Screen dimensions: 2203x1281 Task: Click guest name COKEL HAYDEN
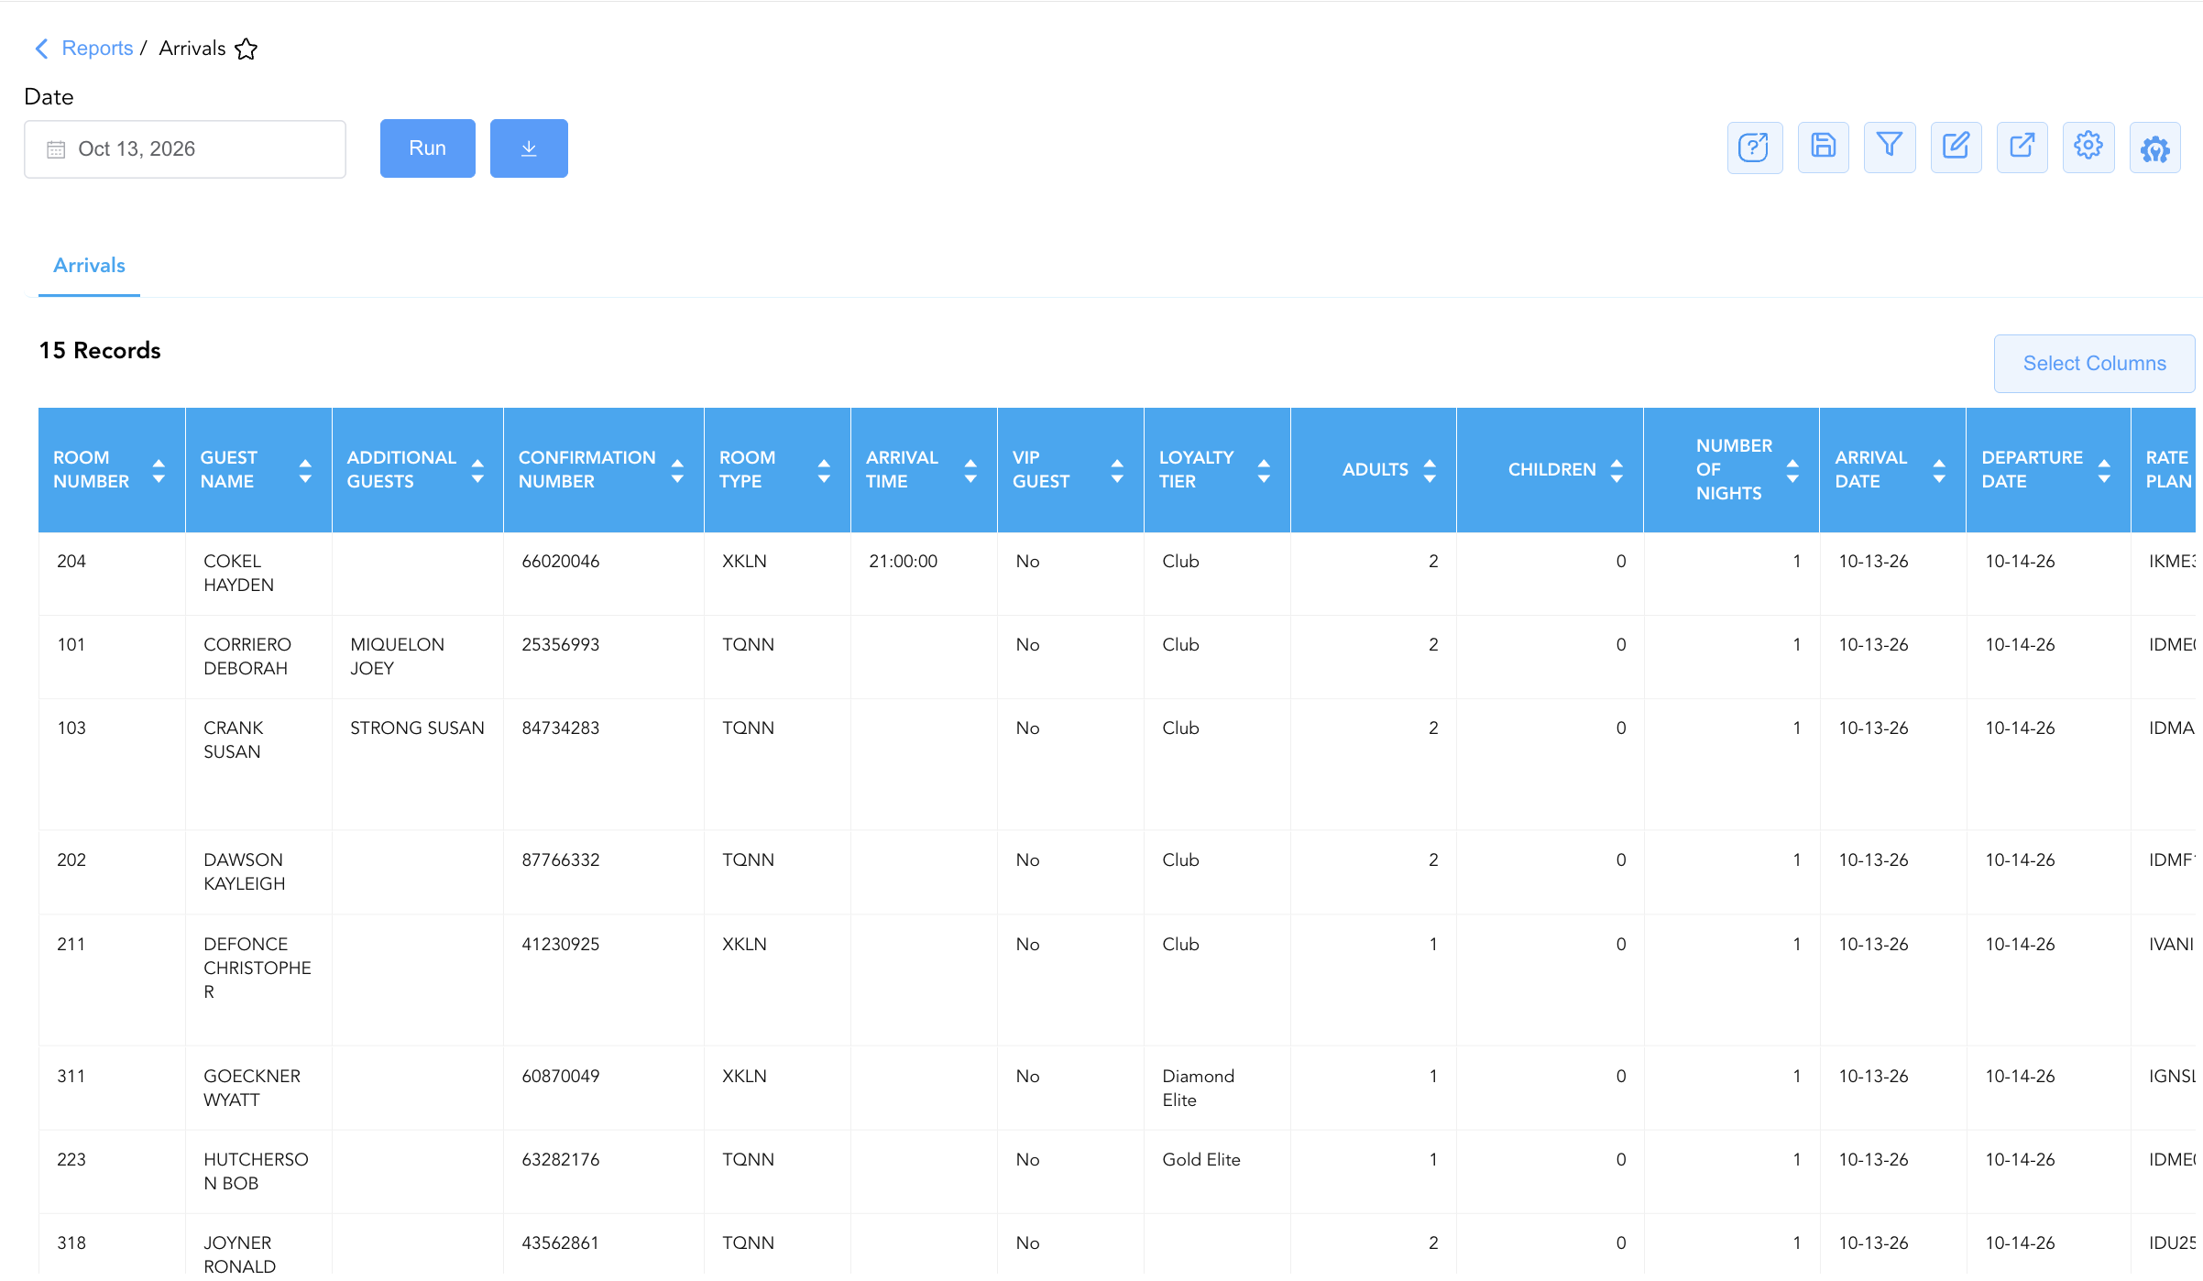[239, 574]
